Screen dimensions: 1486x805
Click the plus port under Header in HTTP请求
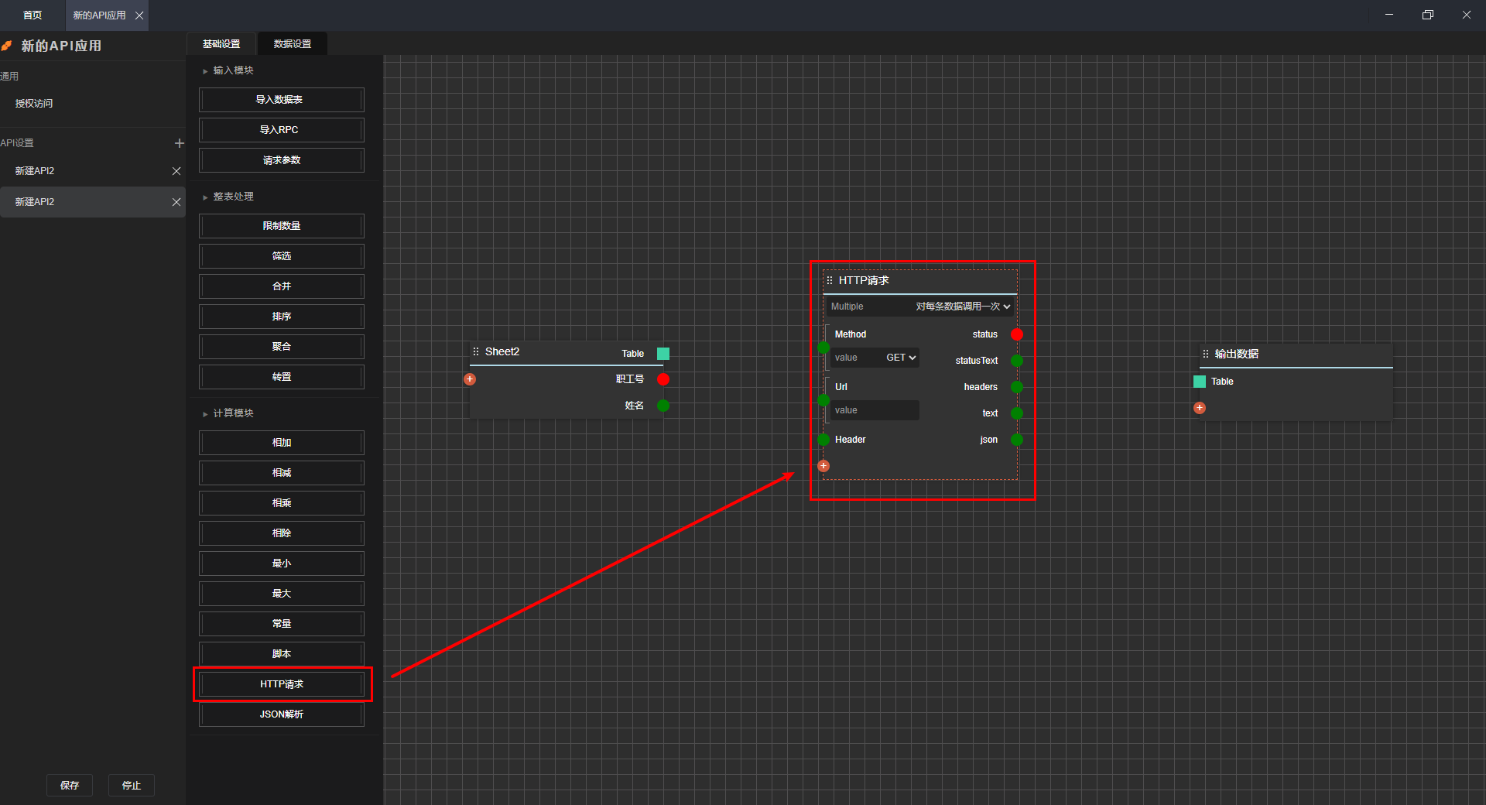click(823, 466)
